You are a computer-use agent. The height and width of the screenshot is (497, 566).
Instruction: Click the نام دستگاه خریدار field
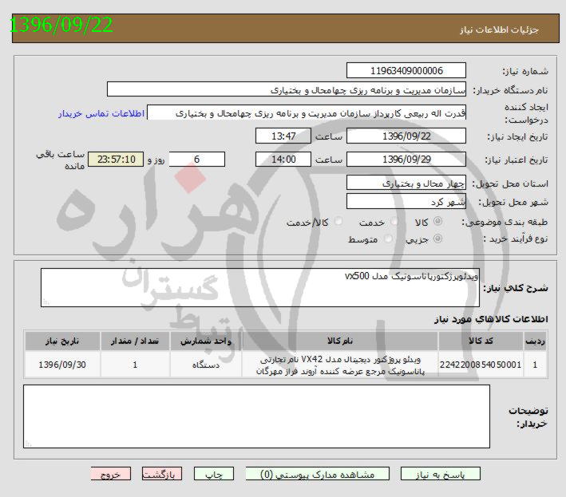click(287, 89)
